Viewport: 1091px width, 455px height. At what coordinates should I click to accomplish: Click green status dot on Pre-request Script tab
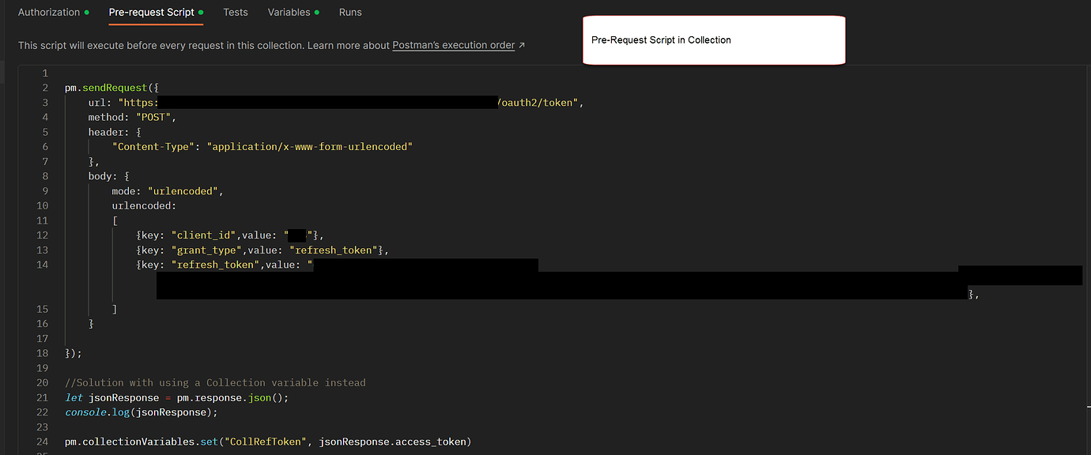[201, 11]
